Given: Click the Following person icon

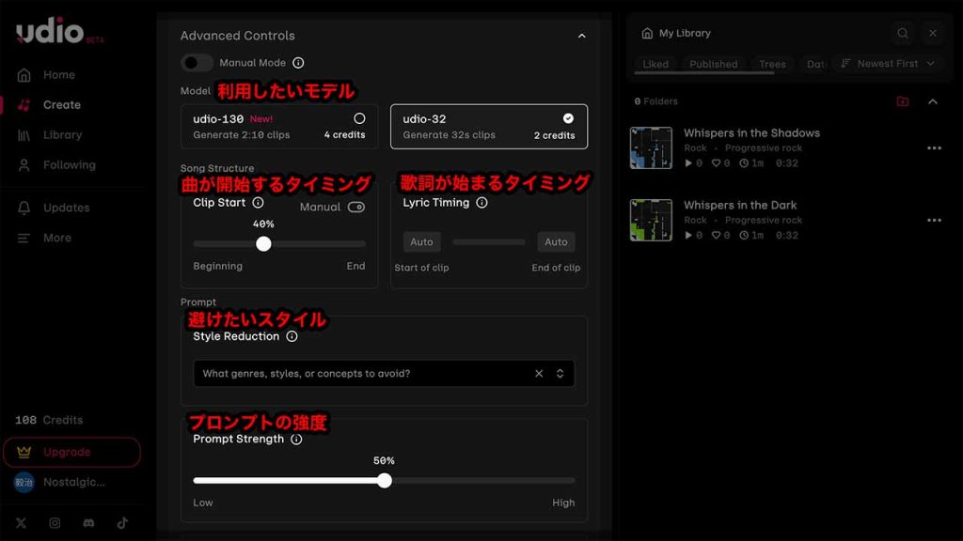Looking at the screenshot, I should pos(24,165).
